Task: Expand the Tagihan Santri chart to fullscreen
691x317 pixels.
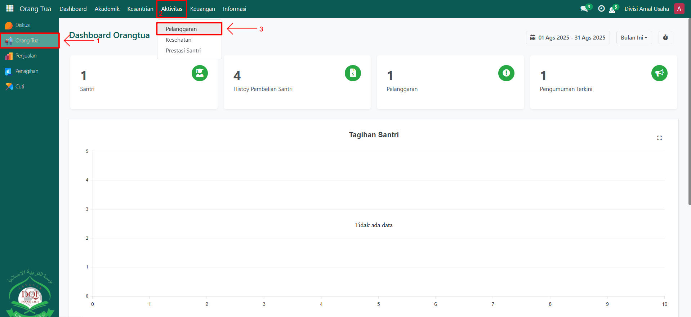Action: 659,138
